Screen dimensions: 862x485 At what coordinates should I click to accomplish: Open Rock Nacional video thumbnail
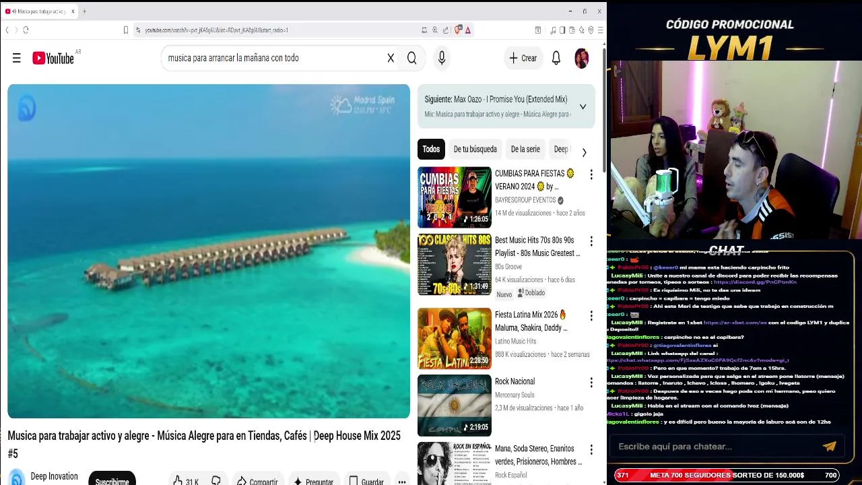[455, 406]
